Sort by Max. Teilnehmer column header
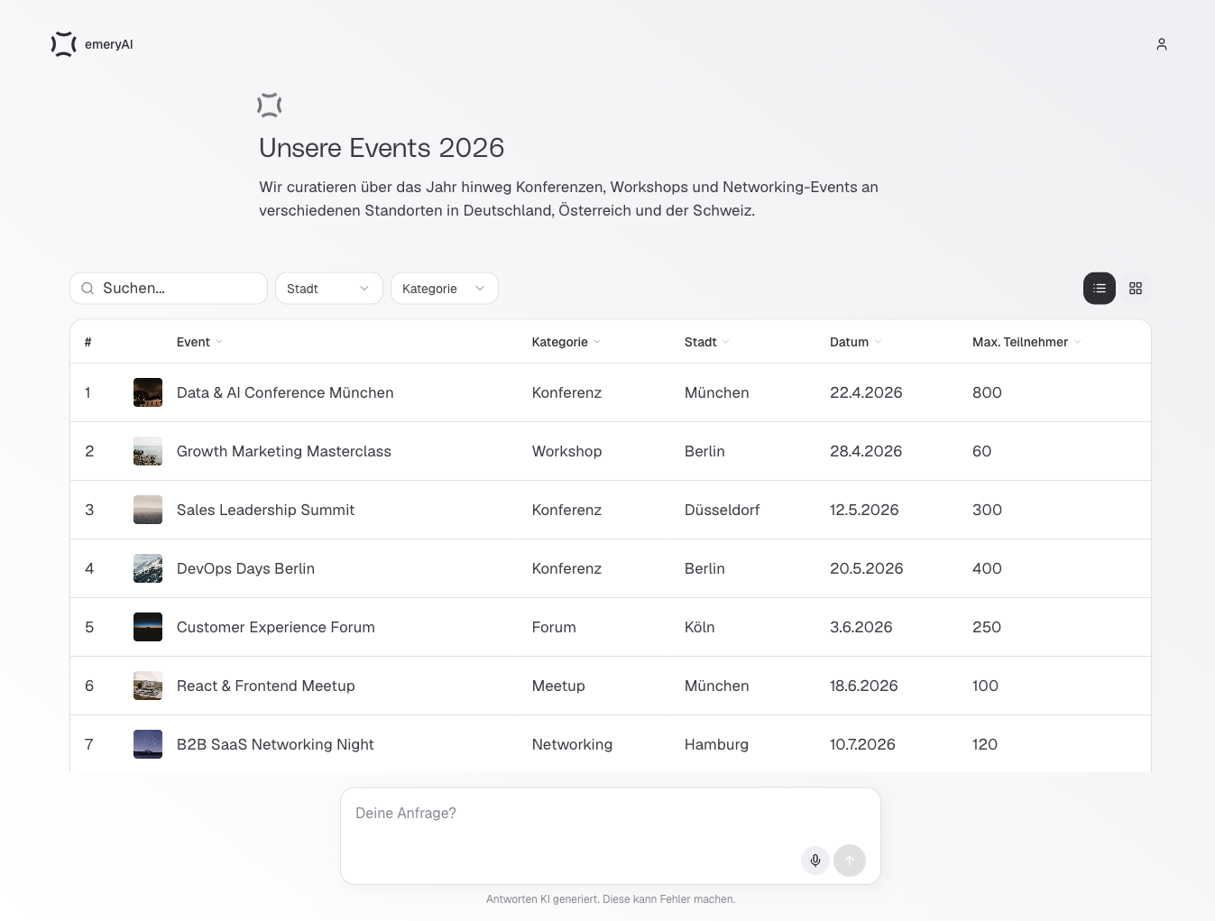 click(1026, 342)
